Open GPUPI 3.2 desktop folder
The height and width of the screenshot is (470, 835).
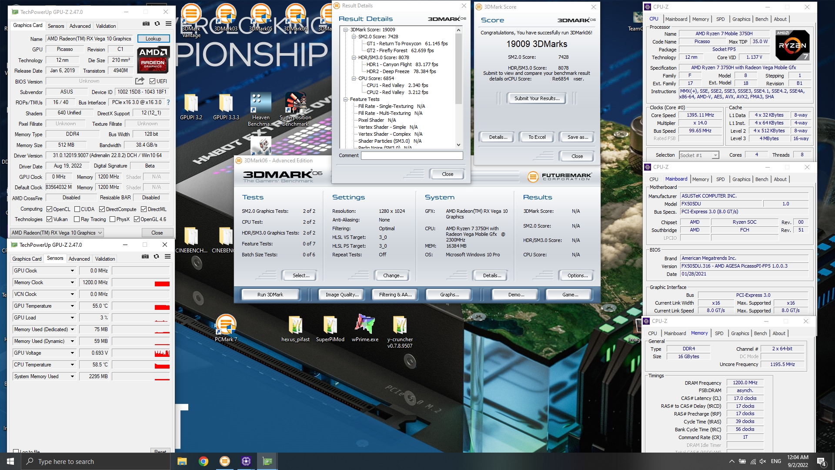[x=191, y=107]
